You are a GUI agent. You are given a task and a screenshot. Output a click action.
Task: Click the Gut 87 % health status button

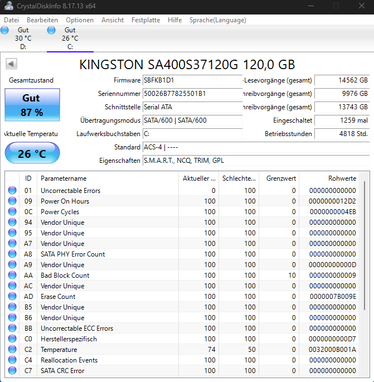tap(32, 105)
